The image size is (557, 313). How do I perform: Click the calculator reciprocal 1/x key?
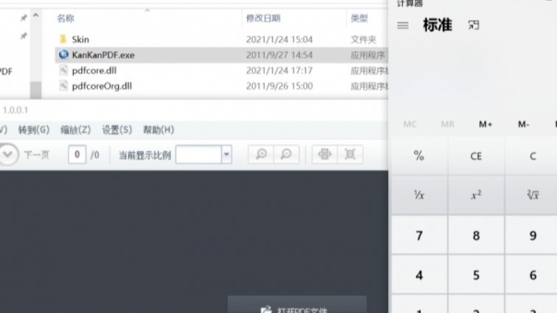420,195
